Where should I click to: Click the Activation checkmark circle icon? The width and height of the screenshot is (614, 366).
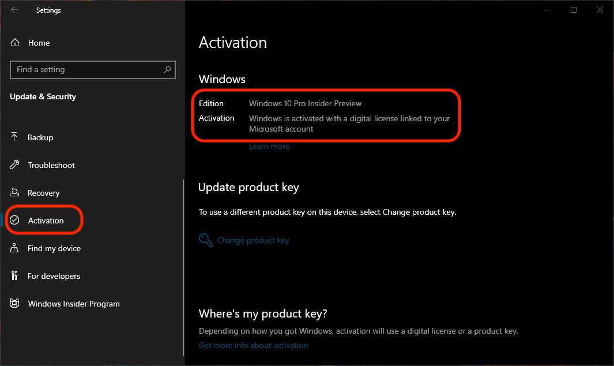(x=16, y=221)
